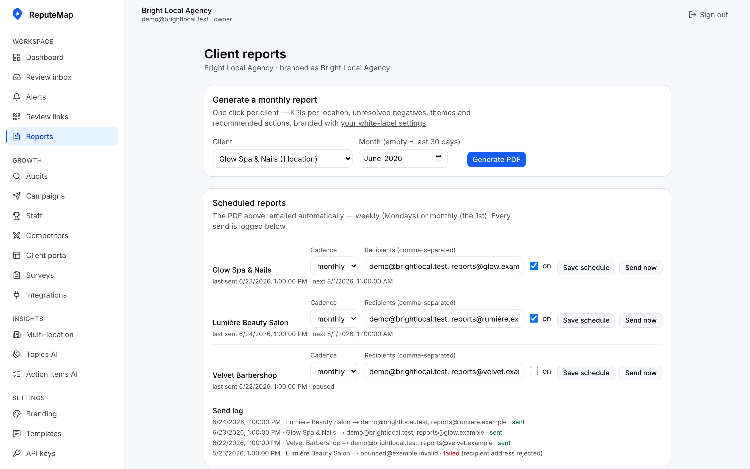Follow the your white-label settings link
Image resolution: width=750 pixels, height=469 pixels.
click(x=383, y=123)
